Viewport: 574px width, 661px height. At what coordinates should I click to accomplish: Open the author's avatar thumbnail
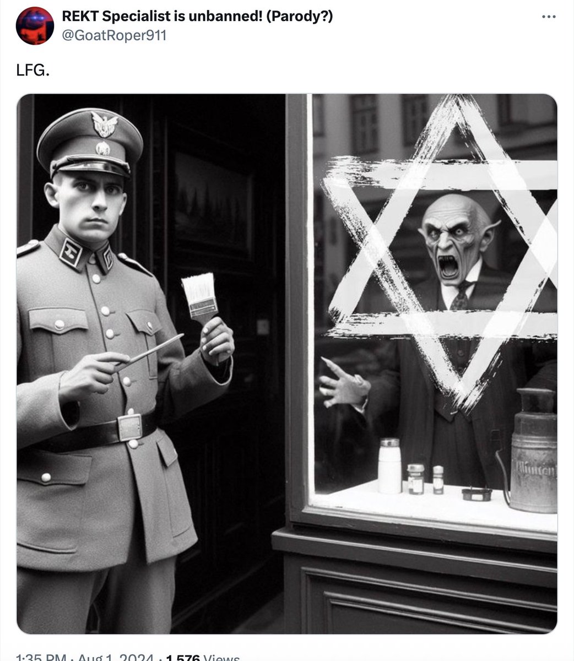(x=35, y=26)
